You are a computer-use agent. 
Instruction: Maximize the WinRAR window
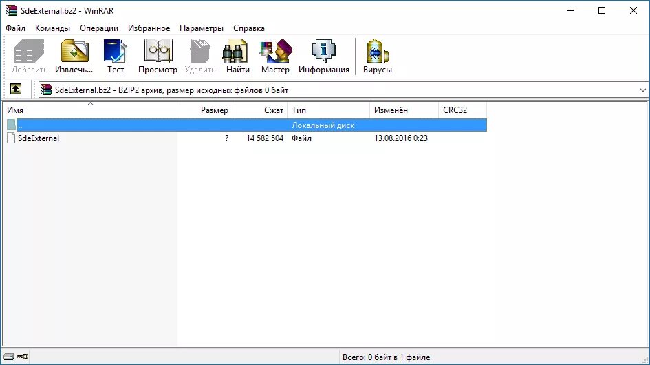click(602, 11)
